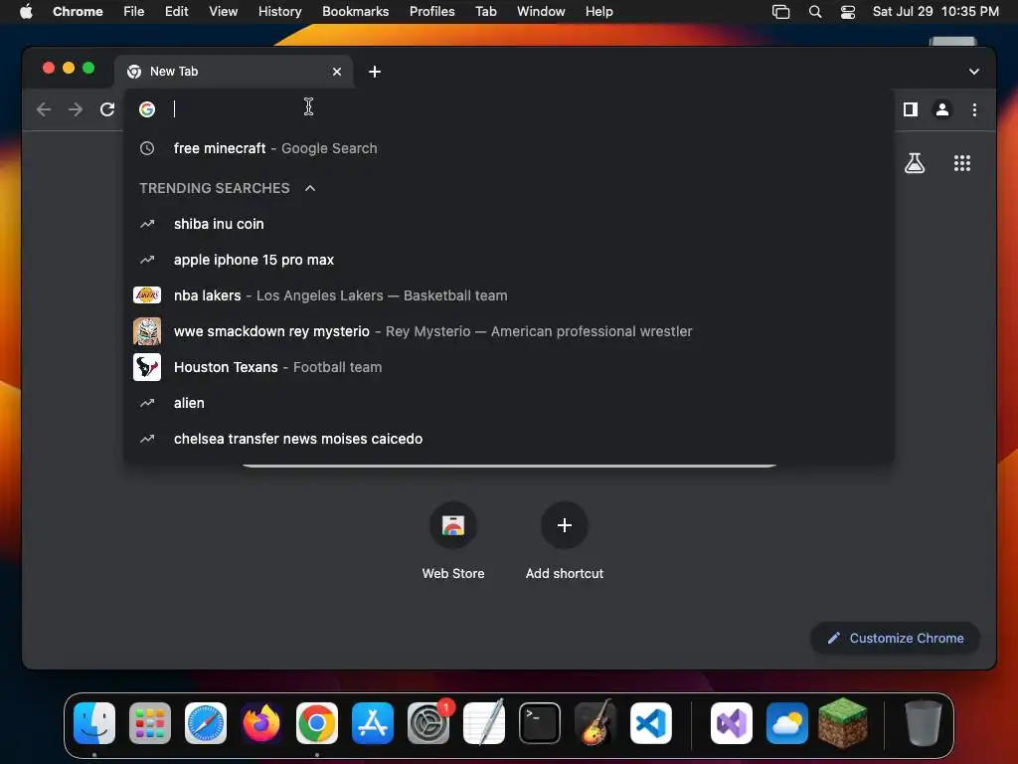This screenshot has height=764, width=1018.
Task: Open a new tab with the plus button
Action: [x=375, y=72]
